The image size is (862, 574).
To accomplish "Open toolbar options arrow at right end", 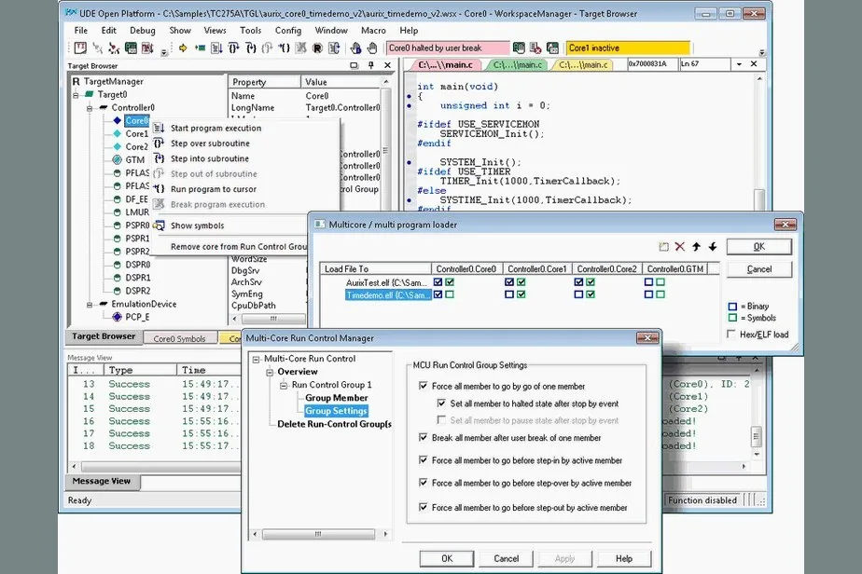I will point(762,53).
